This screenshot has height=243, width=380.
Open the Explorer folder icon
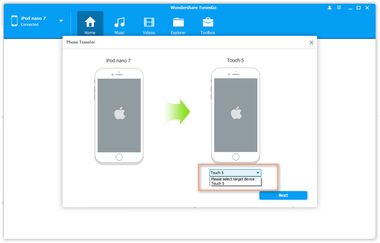click(178, 22)
